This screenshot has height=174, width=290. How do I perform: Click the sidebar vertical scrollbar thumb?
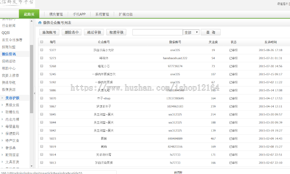pyautogui.click(x=32, y=79)
